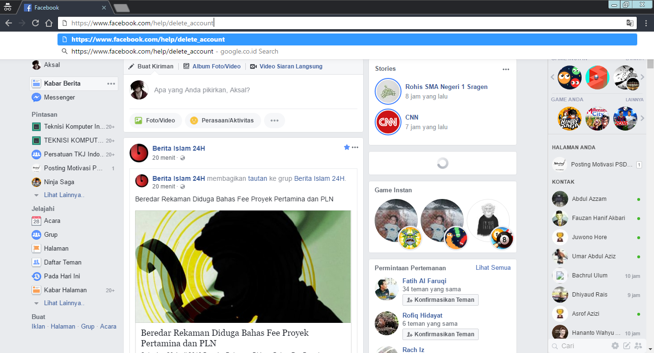
Task: Click the translate page icon in address bar
Action: 630,23
